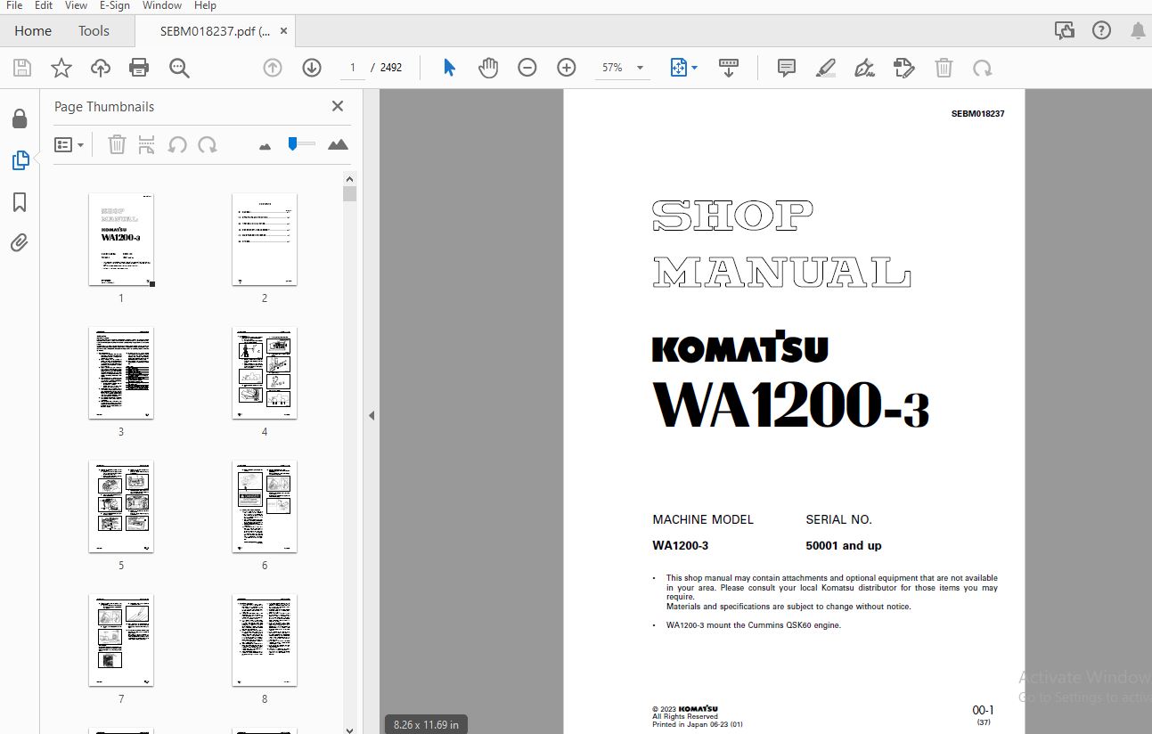This screenshot has width=1152, height=734.
Task: Select page 4 thumbnail
Action: (265, 372)
